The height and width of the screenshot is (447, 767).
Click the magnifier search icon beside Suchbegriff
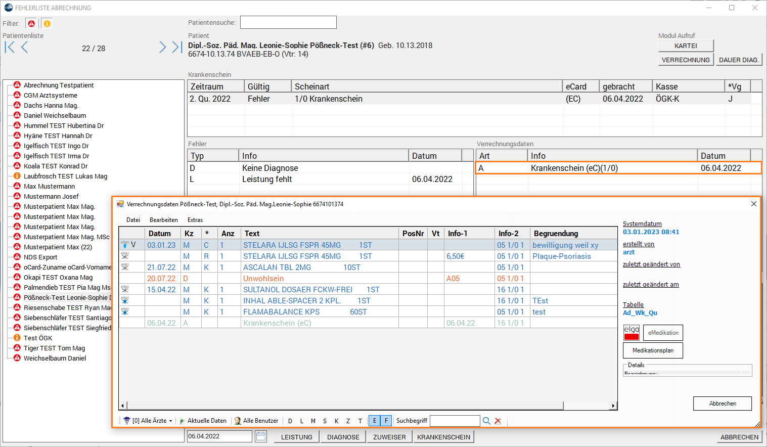pyautogui.click(x=486, y=421)
